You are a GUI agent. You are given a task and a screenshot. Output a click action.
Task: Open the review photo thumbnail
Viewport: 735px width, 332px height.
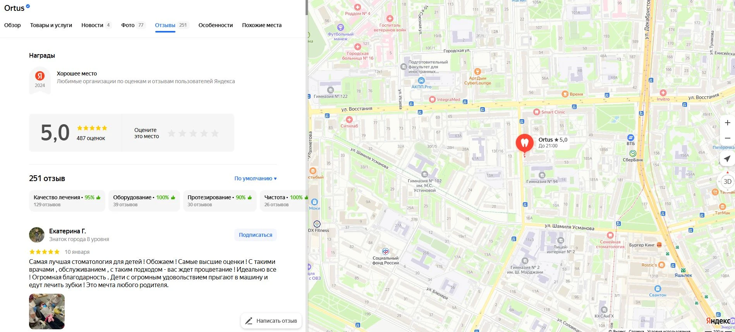[x=47, y=311]
